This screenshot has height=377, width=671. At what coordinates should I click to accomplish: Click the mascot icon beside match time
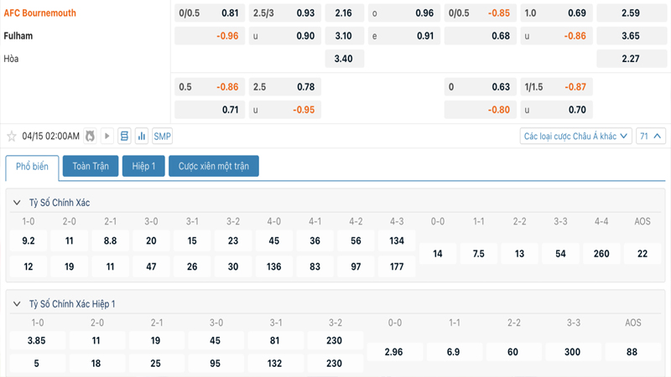click(x=91, y=137)
